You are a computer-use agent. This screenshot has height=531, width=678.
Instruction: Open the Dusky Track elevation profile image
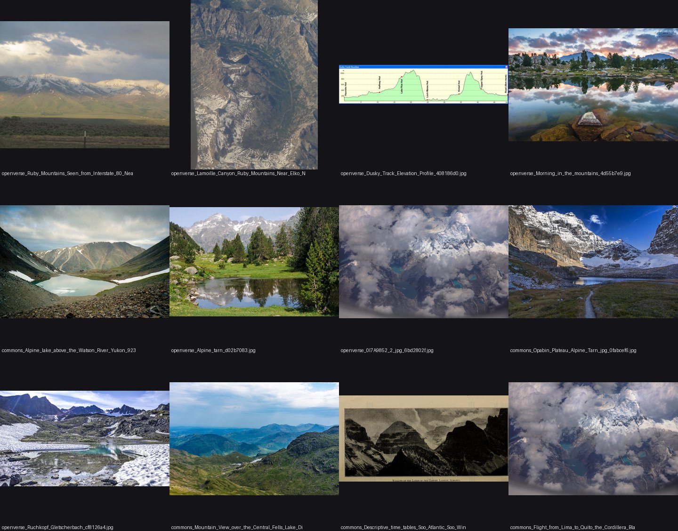(424, 84)
